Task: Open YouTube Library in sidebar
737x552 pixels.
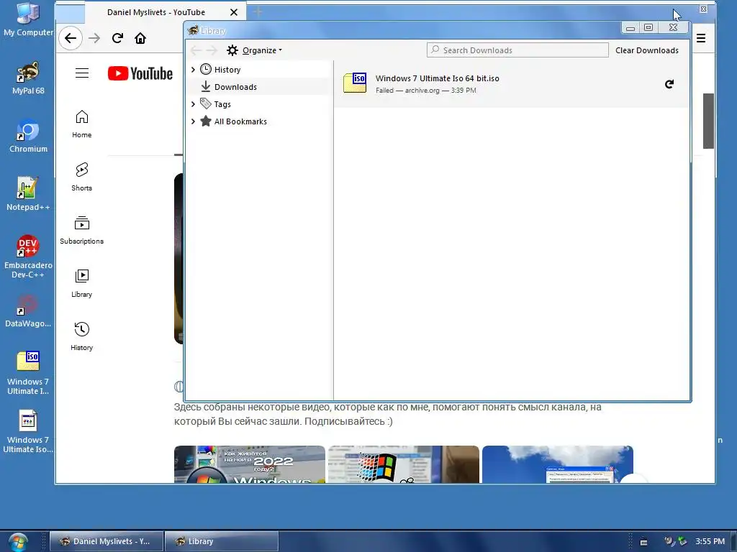Action: coord(82,283)
